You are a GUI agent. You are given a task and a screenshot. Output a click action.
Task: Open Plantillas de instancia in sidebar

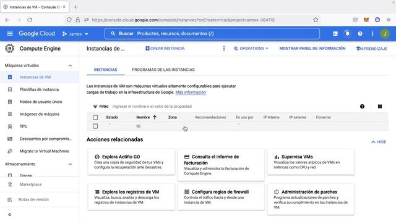point(40,89)
